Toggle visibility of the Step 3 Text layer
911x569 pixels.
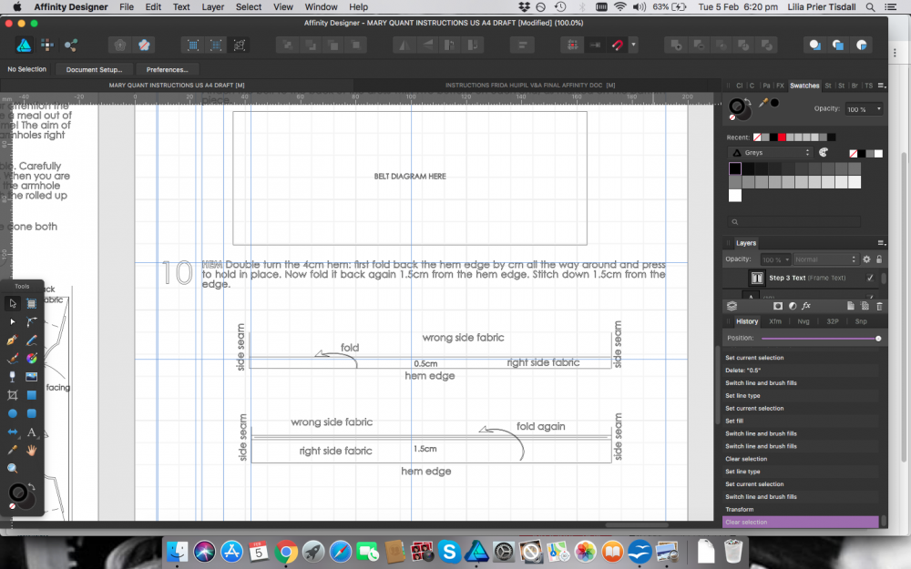870,278
